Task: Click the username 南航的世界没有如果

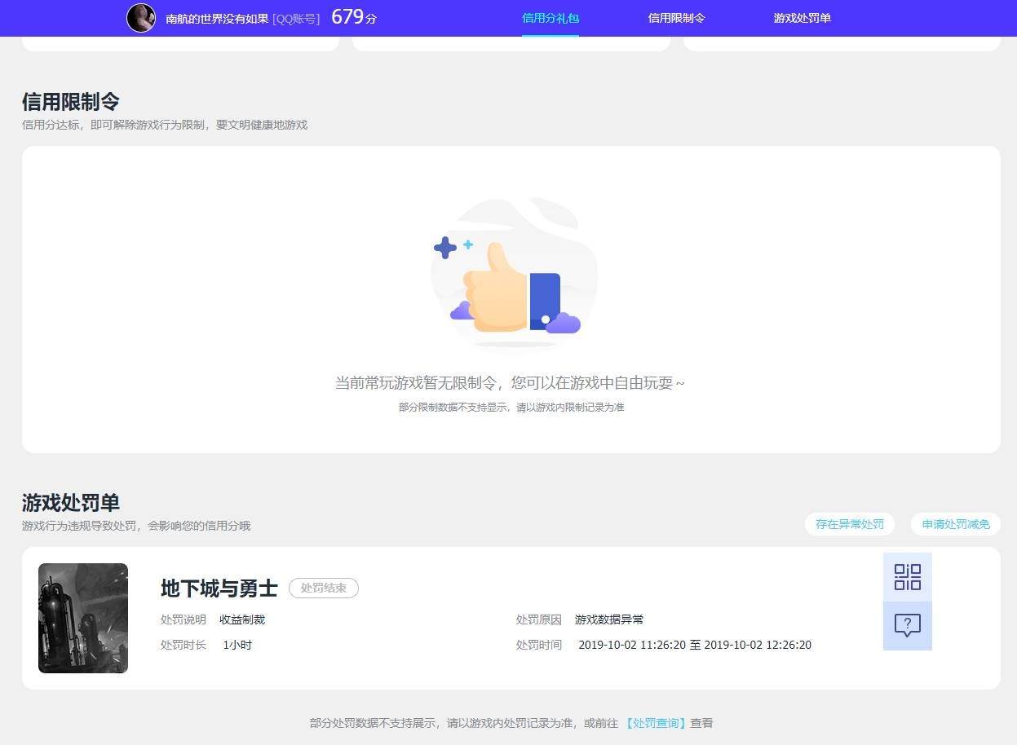Action: 217,18
